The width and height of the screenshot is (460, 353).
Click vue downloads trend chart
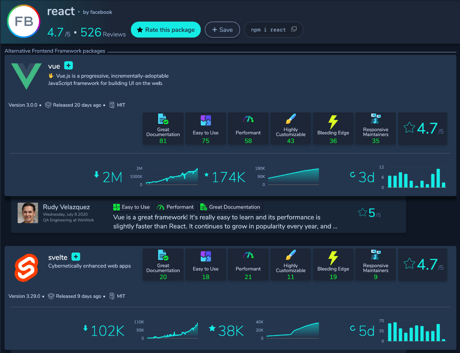point(172,176)
